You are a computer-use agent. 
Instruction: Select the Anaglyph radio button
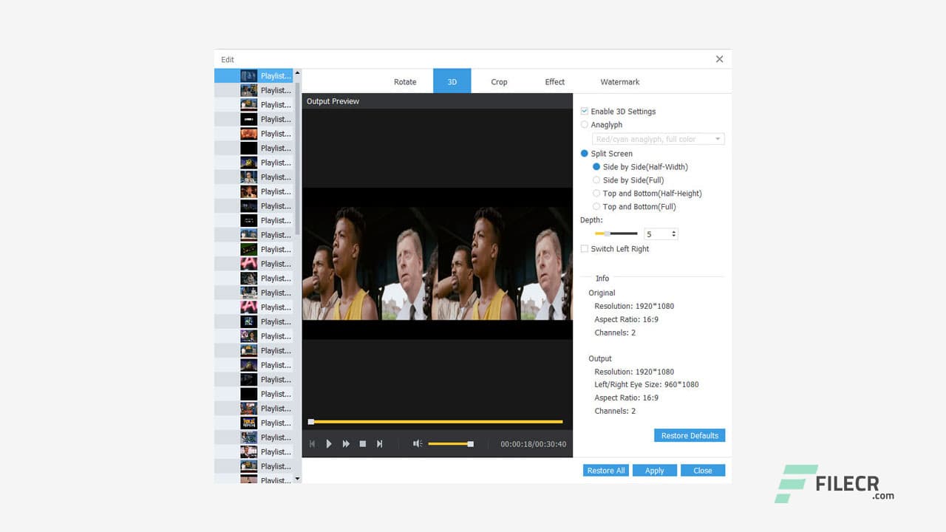click(585, 125)
